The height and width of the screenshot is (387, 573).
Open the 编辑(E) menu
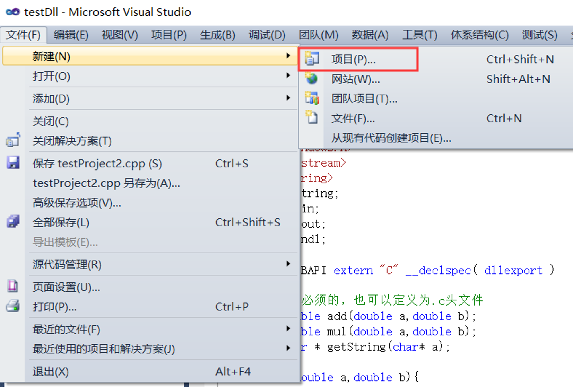point(71,35)
